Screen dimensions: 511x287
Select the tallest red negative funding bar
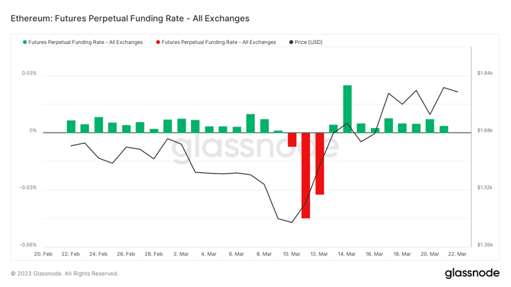coord(305,175)
